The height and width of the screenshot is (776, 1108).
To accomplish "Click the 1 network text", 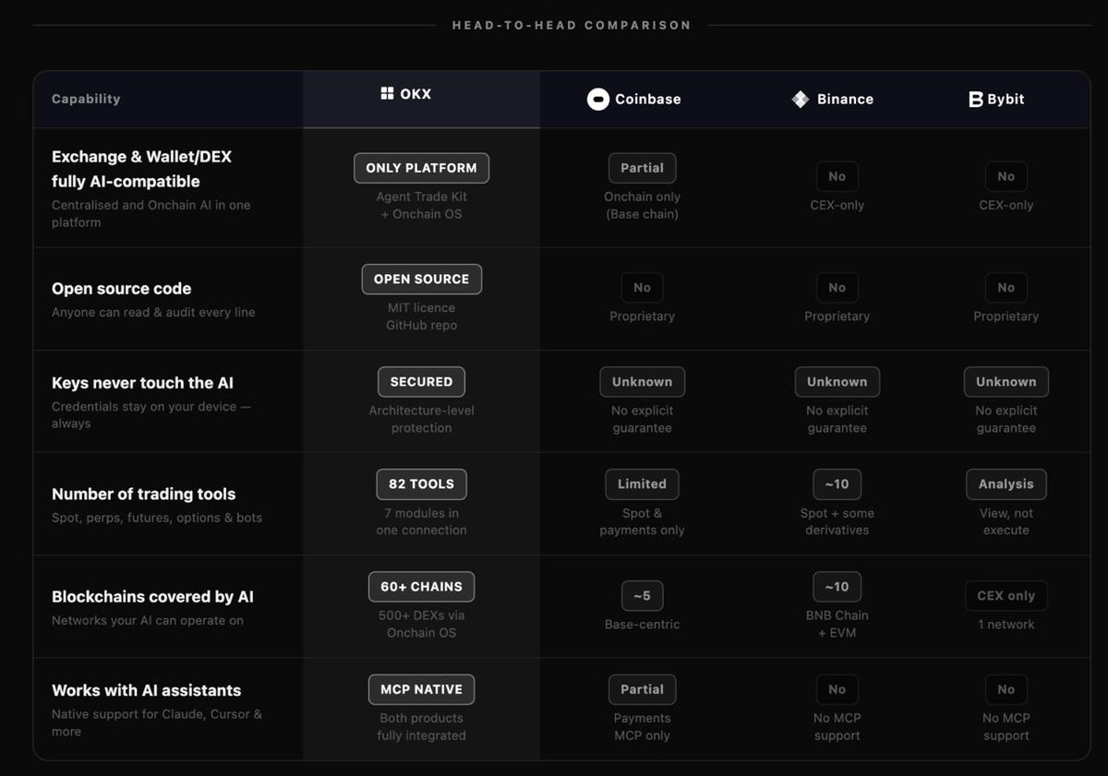I will point(1006,624).
